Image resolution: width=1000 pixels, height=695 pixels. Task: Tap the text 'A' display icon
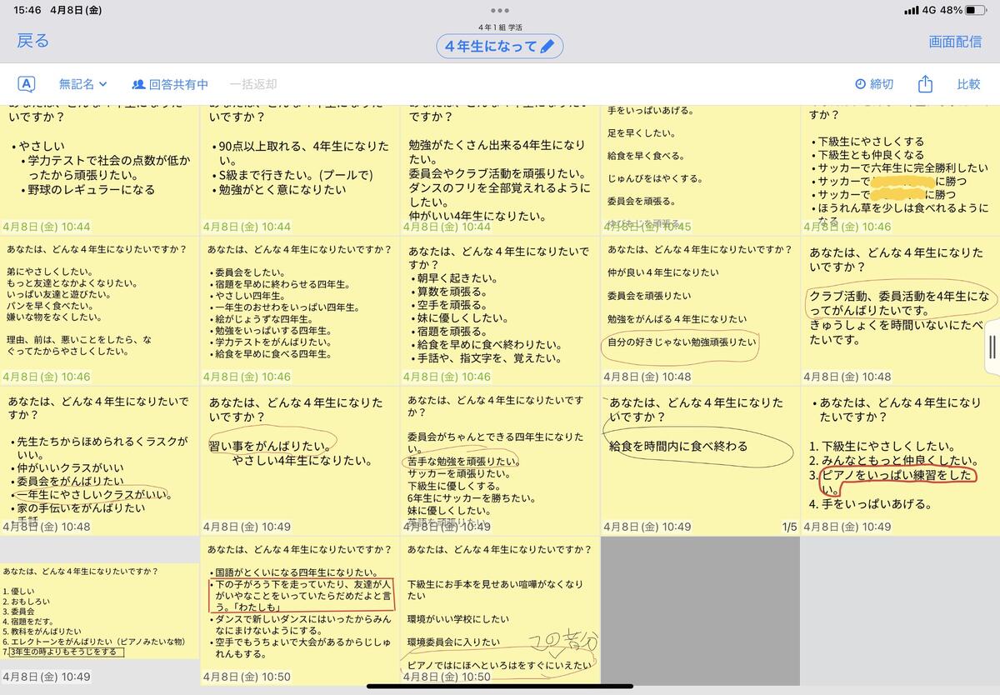[x=27, y=84]
